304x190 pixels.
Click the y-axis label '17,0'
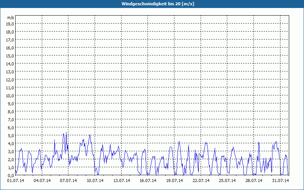click(11, 40)
